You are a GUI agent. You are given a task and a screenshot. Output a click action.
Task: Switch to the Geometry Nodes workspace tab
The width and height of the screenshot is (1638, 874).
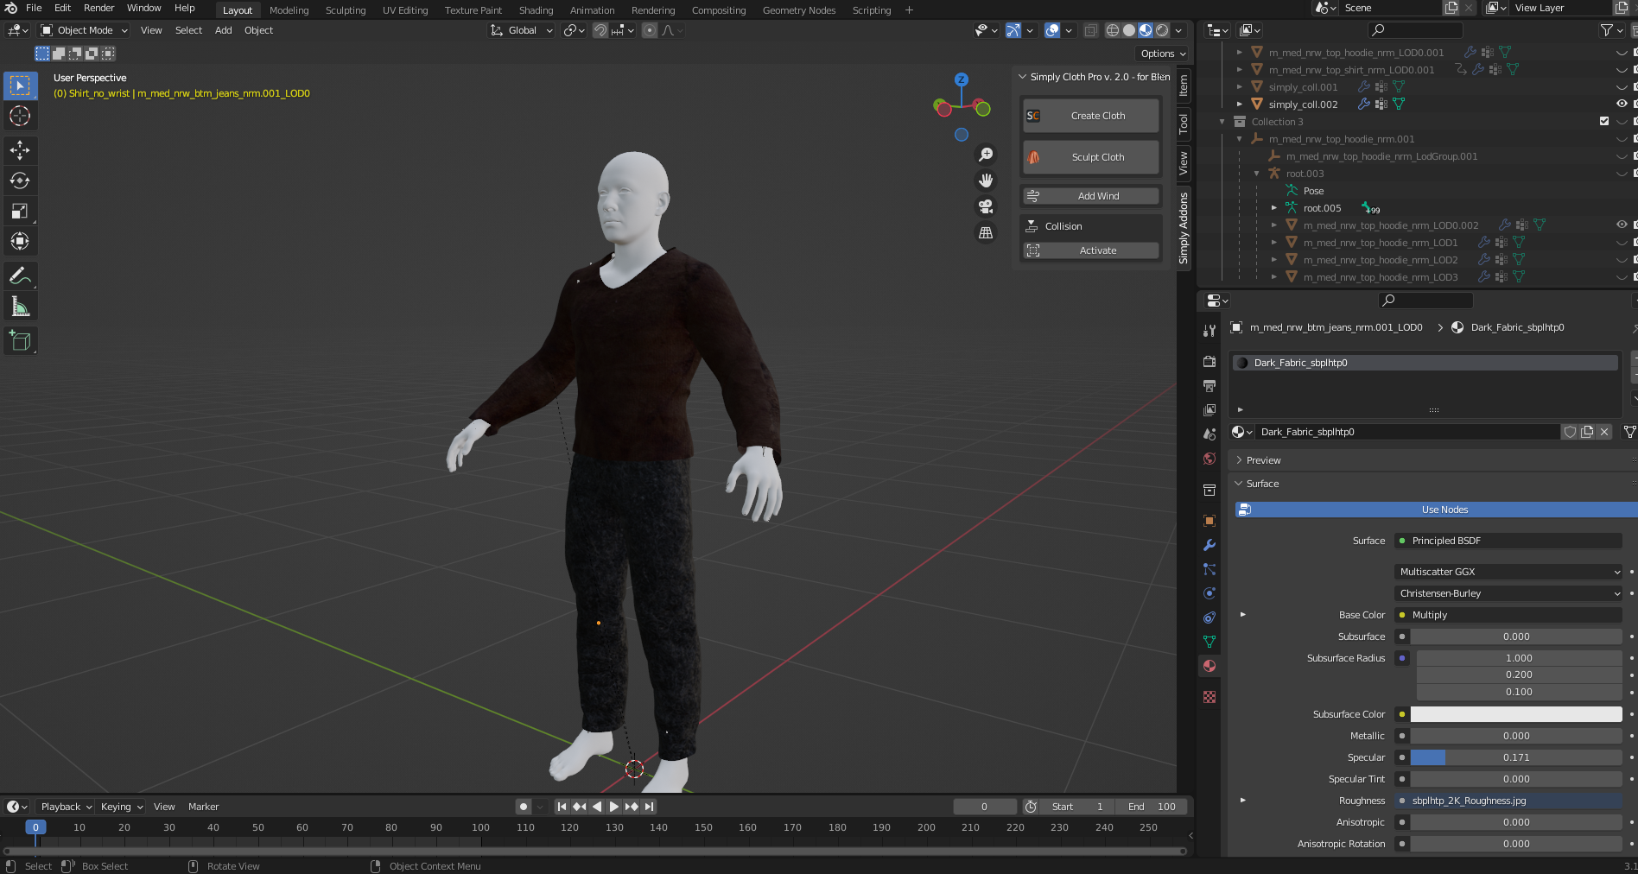(799, 10)
